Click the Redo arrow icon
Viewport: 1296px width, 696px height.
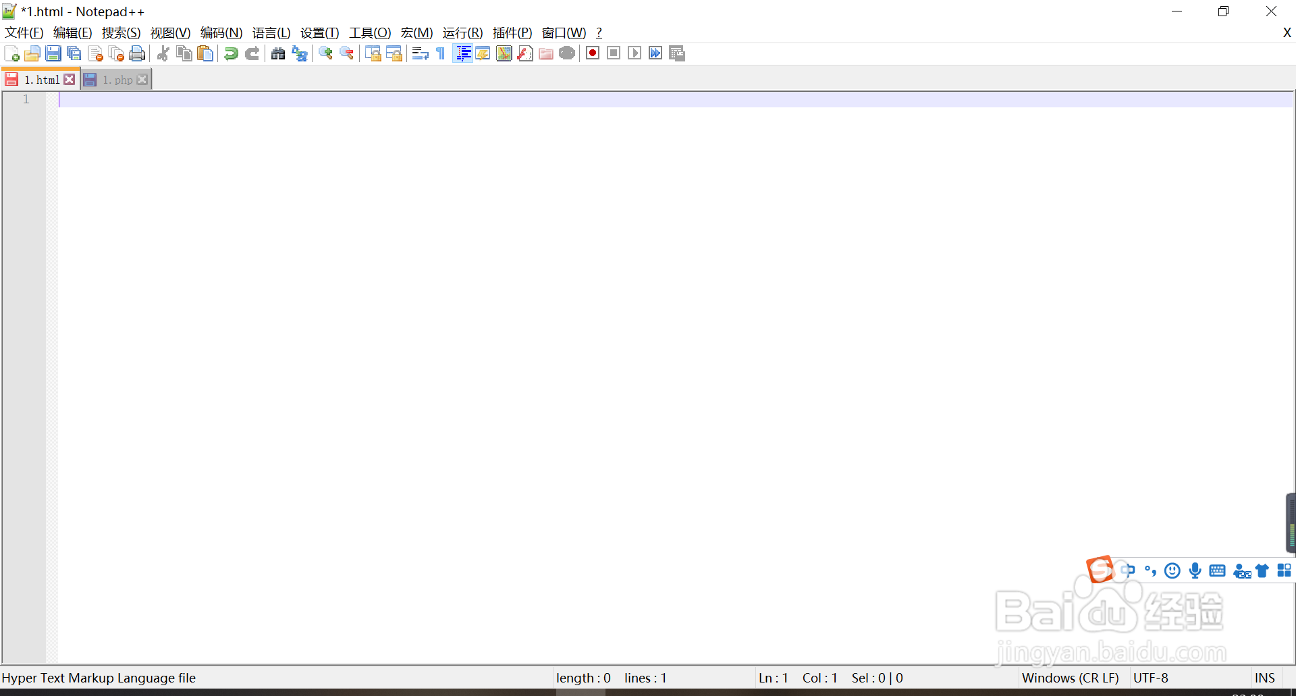coord(252,53)
